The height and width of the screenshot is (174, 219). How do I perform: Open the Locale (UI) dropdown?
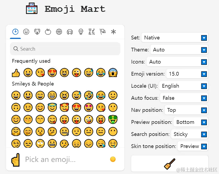tap(184, 86)
